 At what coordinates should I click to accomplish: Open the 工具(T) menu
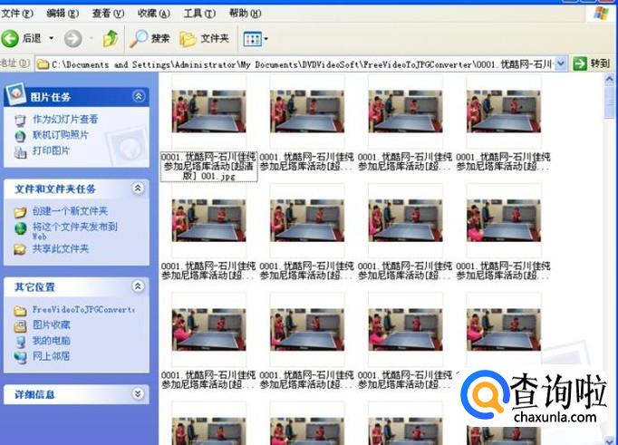[199, 14]
